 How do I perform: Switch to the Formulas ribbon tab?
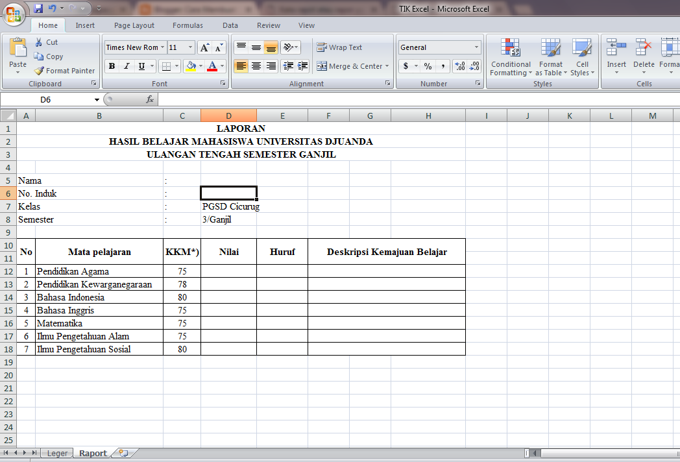click(188, 25)
